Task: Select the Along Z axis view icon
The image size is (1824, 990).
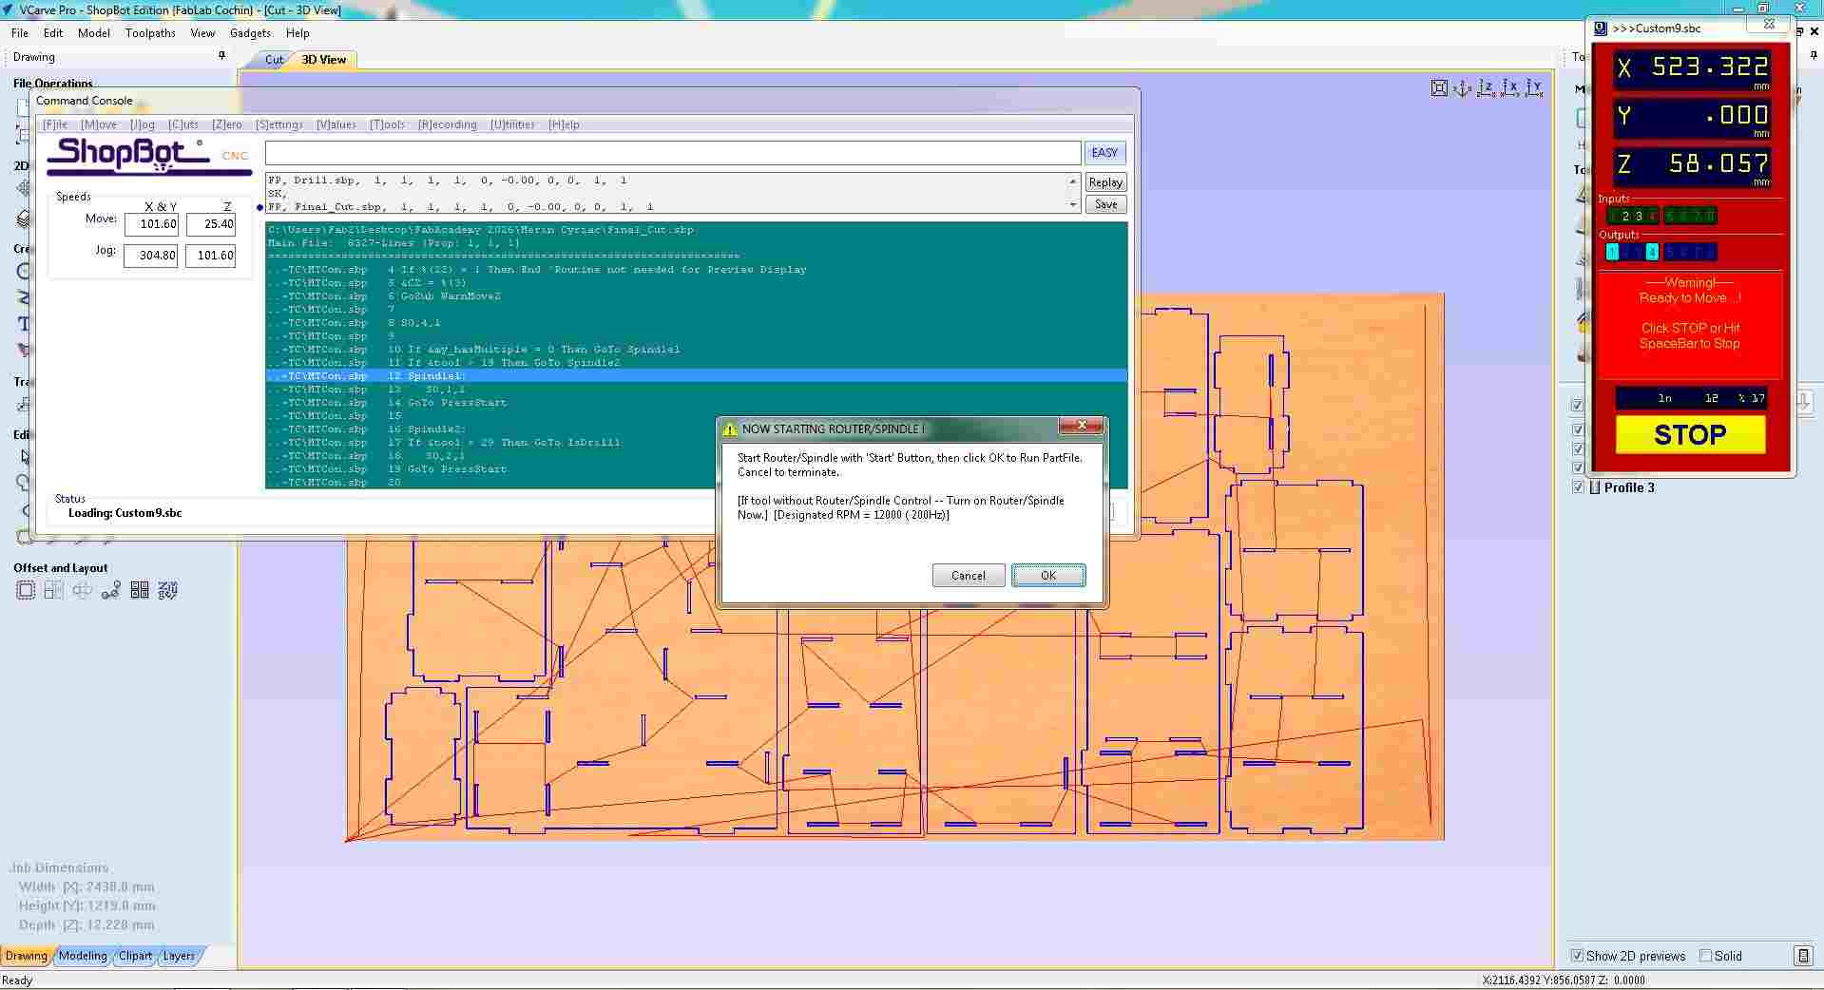Action: click(x=1485, y=86)
